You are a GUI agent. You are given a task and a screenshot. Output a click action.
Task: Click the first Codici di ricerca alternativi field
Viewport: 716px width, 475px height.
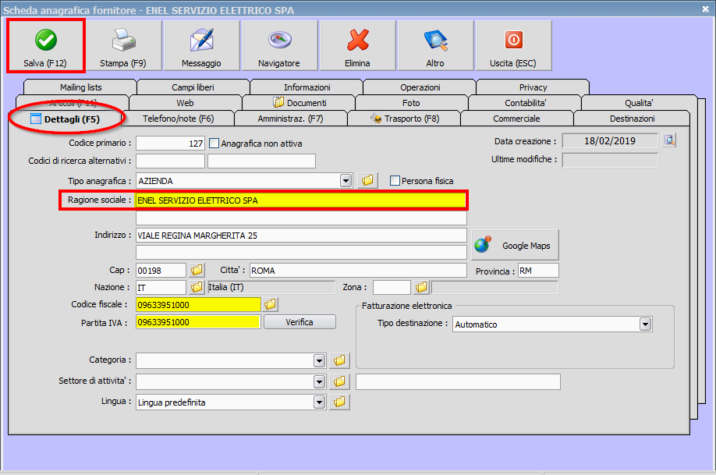pyautogui.click(x=170, y=161)
